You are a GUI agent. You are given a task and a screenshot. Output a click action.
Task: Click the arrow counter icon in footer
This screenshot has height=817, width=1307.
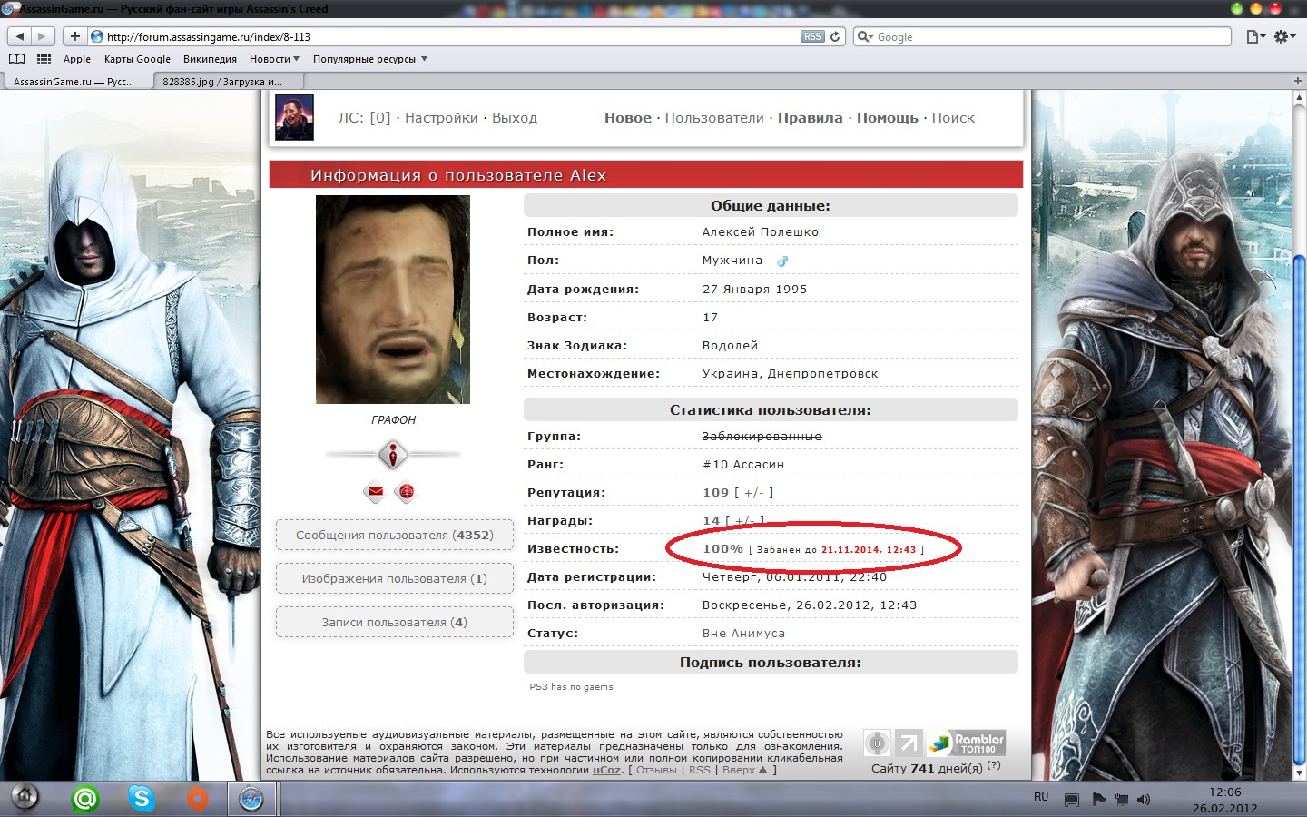click(909, 743)
